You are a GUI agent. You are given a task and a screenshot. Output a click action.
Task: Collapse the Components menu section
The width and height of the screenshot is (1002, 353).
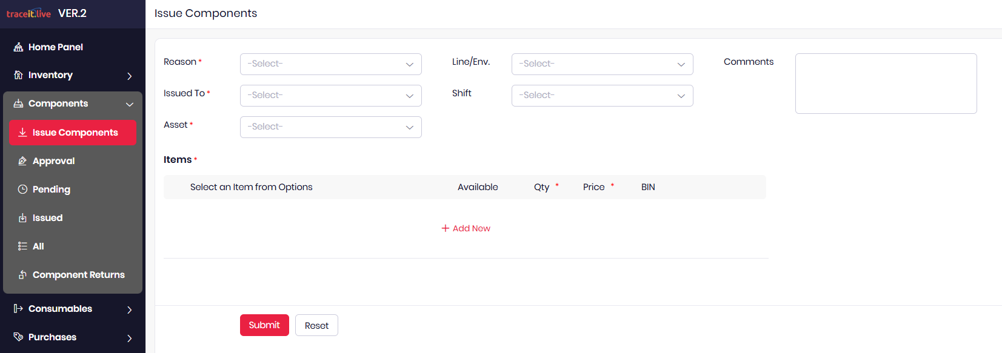point(129,104)
